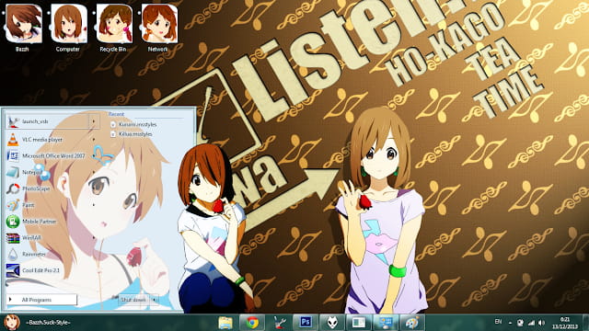Launch Mobile Partner from Start menu
The image size is (589, 331).
tap(52, 222)
